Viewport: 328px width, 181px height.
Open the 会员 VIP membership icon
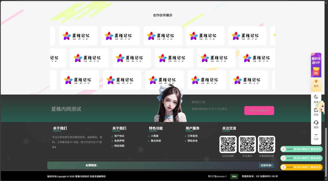tap(316, 83)
